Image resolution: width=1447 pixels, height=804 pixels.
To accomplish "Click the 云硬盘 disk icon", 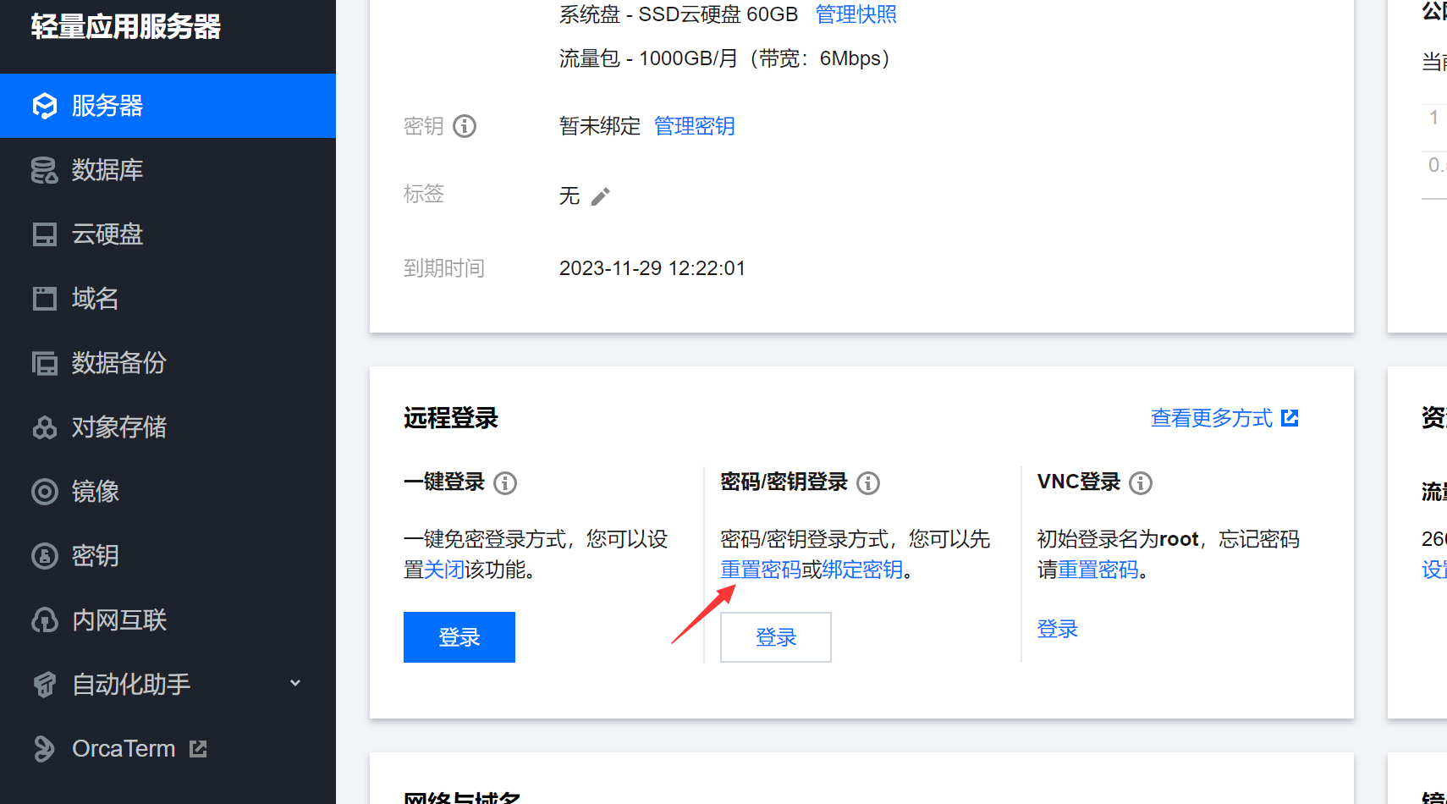I will (x=45, y=234).
